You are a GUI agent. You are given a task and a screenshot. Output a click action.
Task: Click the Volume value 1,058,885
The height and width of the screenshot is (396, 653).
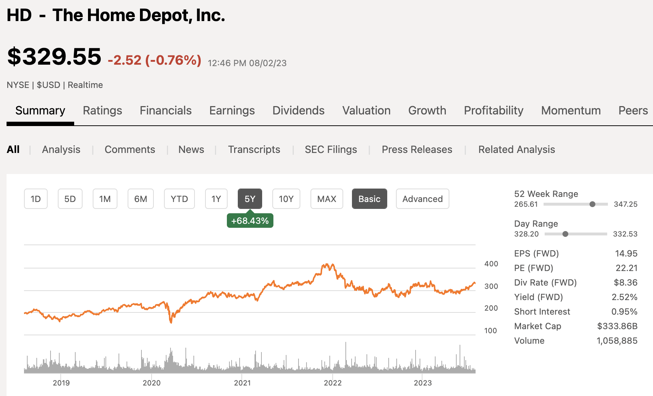click(x=617, y=340)
